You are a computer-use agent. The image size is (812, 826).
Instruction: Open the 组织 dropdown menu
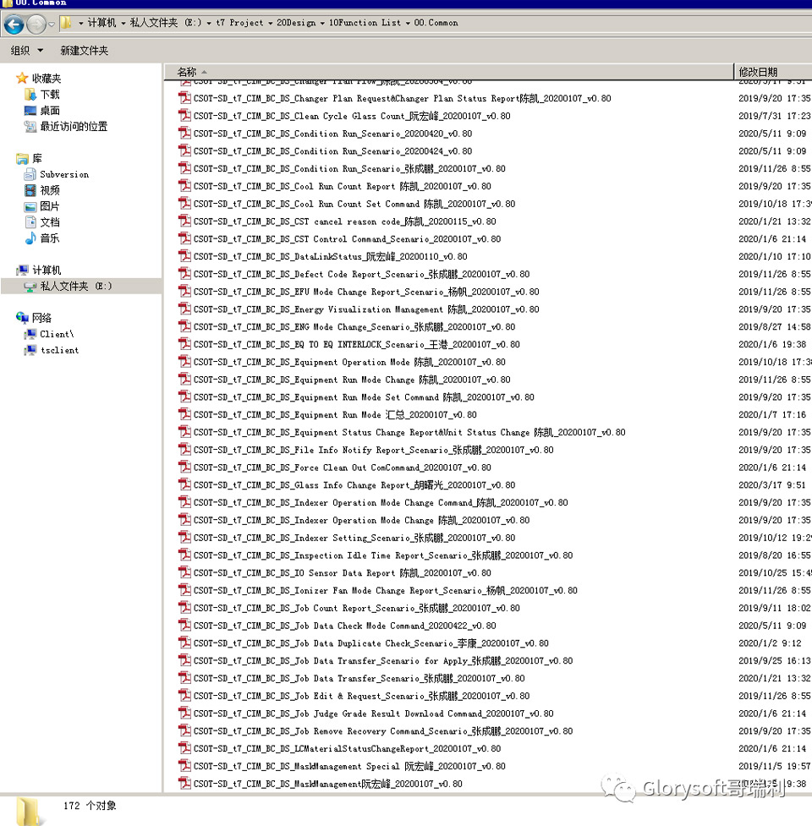[26, 51]
